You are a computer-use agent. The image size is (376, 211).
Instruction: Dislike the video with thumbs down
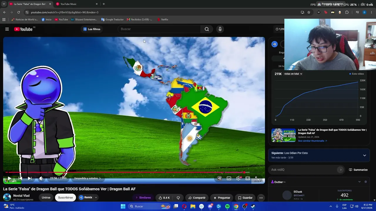(x=178, y=198)
